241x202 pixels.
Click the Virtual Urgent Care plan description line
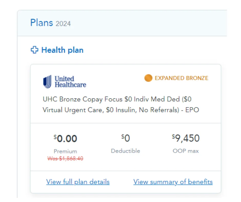pyautogui.click(x=121, y=110)
